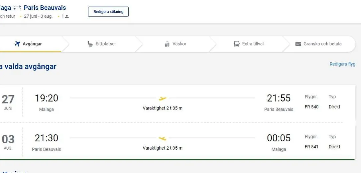
Task: Click the seat icon beside Sittplatser
Action: [90, 44]
